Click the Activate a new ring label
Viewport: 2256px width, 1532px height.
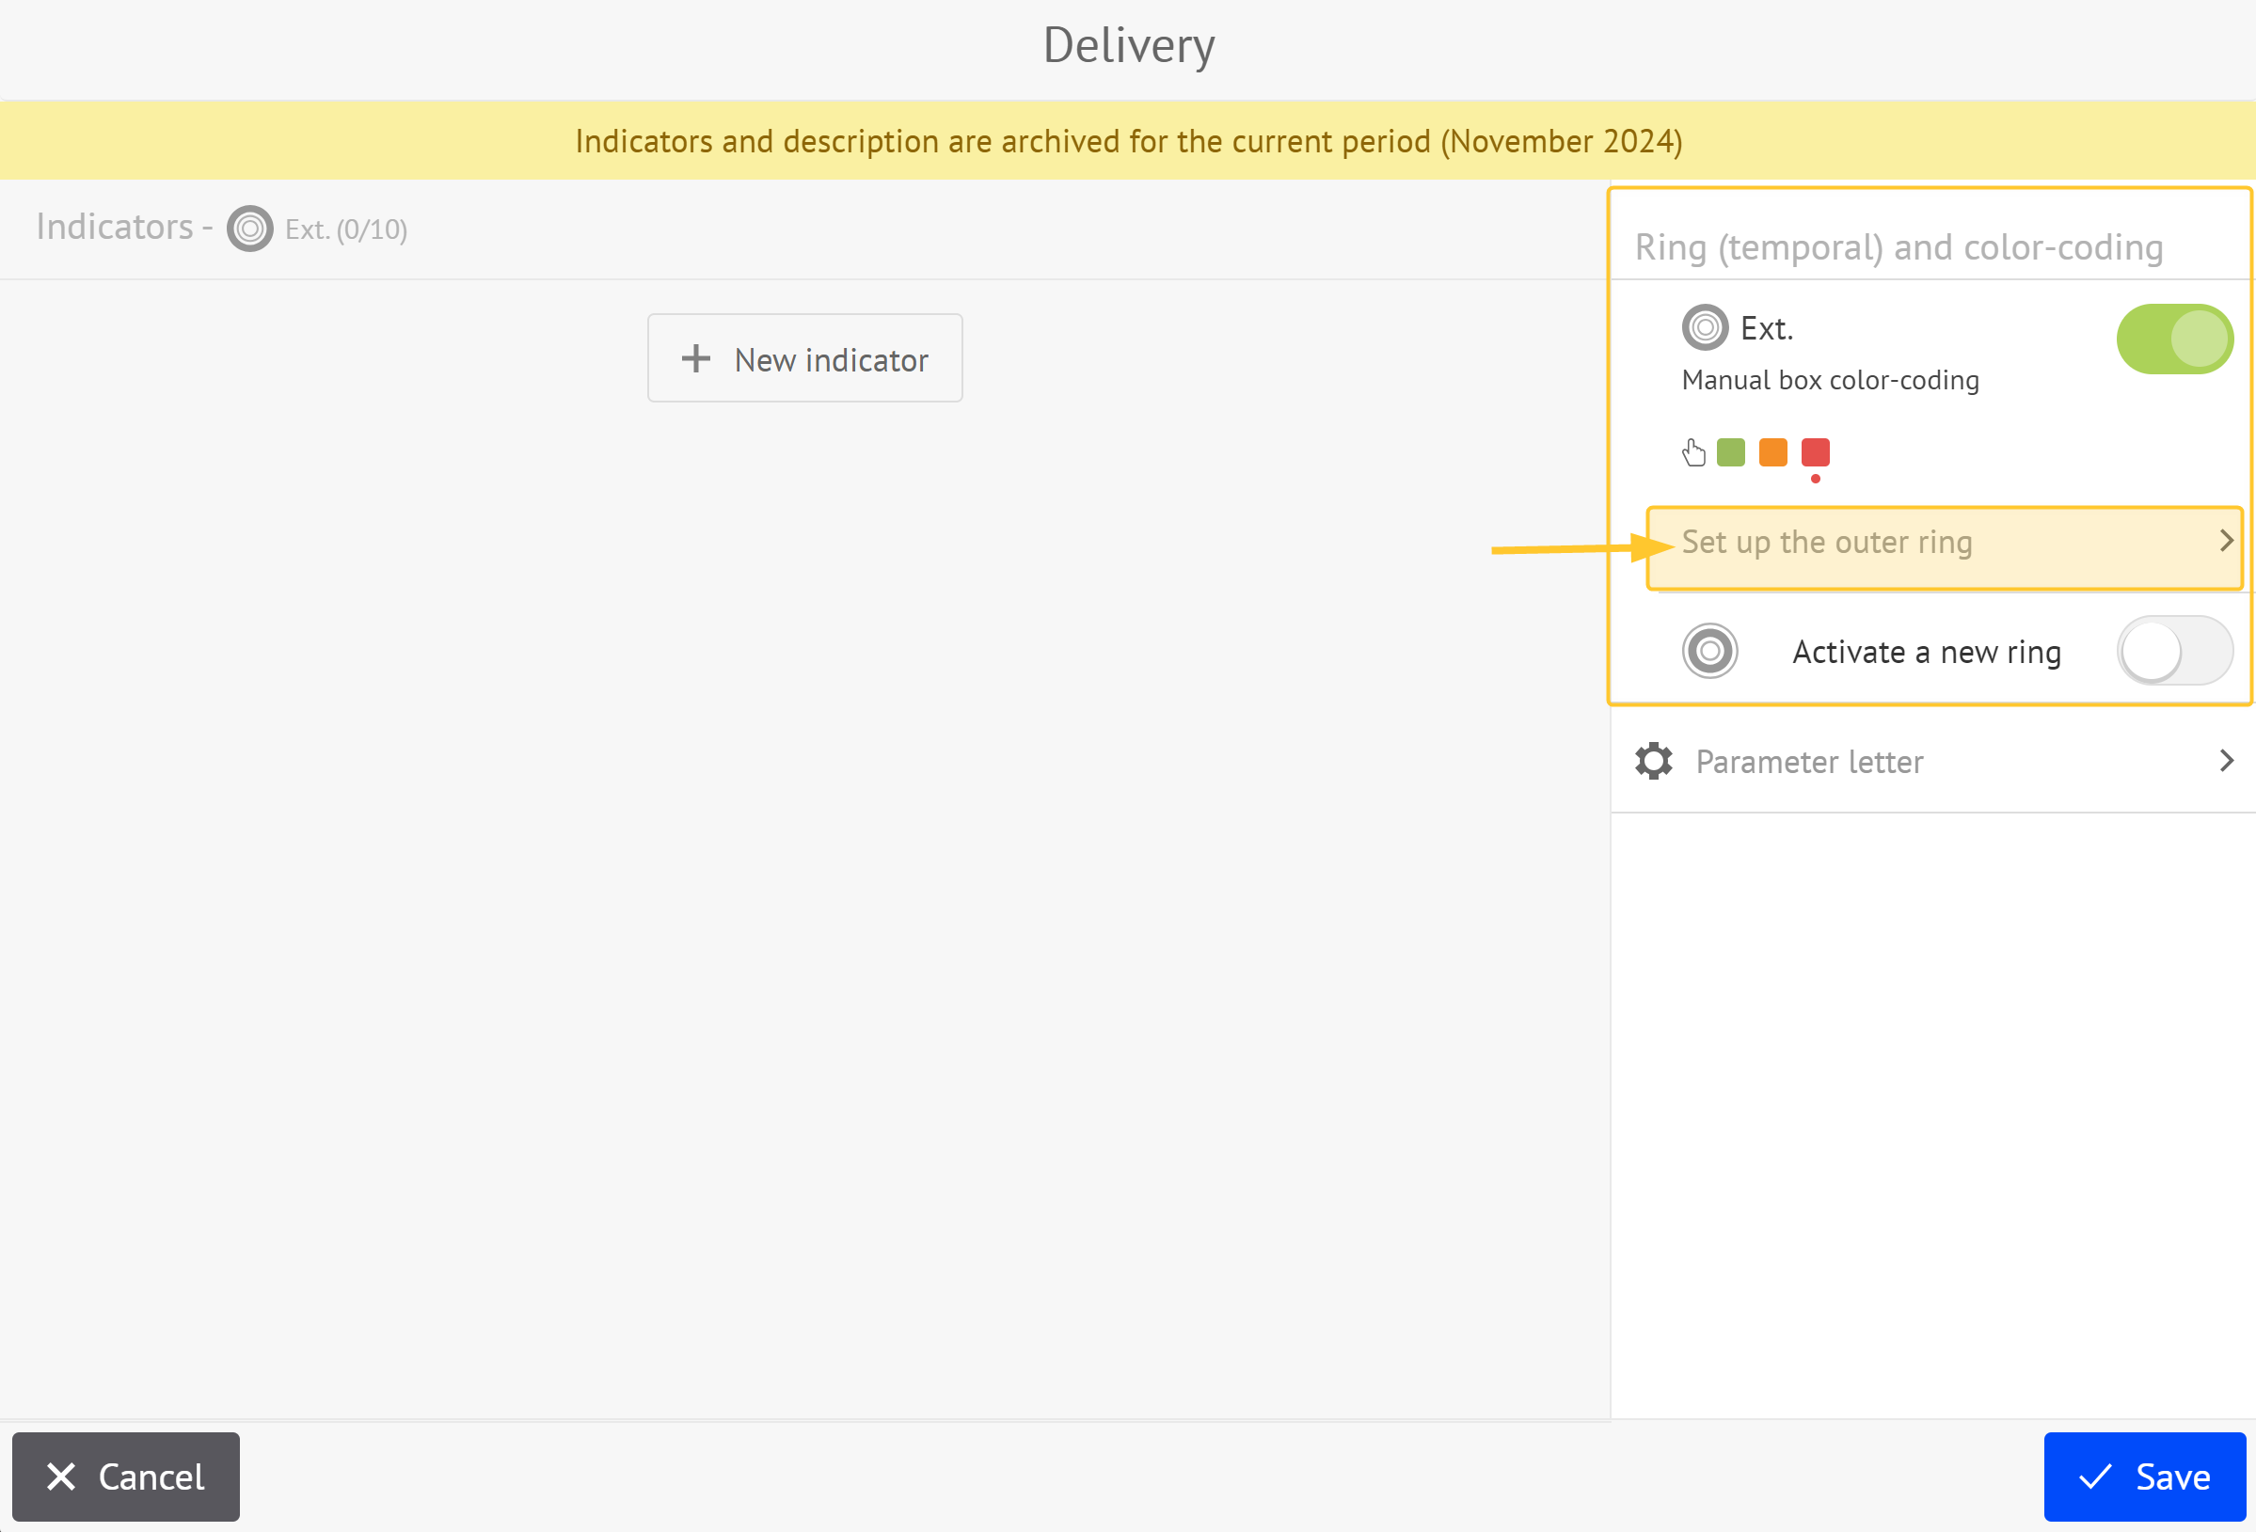(1927, 653)
